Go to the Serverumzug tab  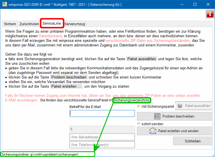(x=75, y=24)
